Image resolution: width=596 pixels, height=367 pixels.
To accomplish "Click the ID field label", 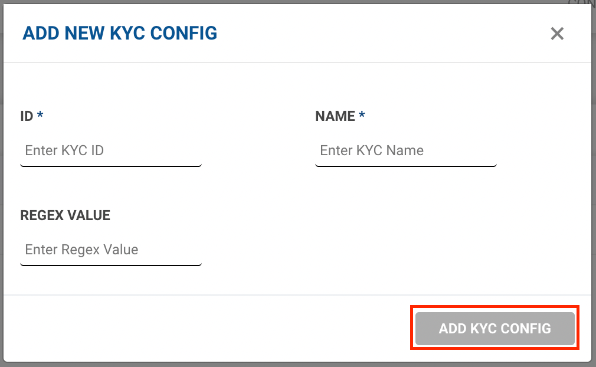I will pyautogui.click(x=27, y=116).
